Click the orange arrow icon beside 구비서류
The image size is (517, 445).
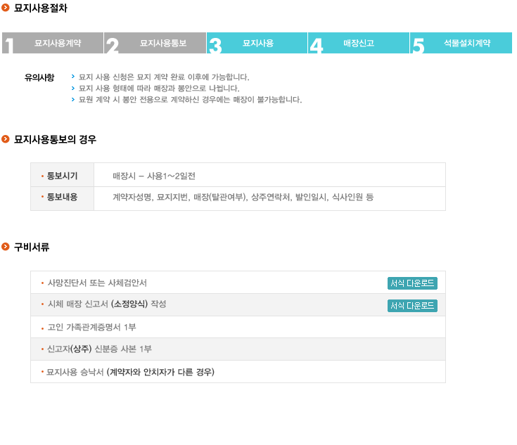tap(6, 247)
